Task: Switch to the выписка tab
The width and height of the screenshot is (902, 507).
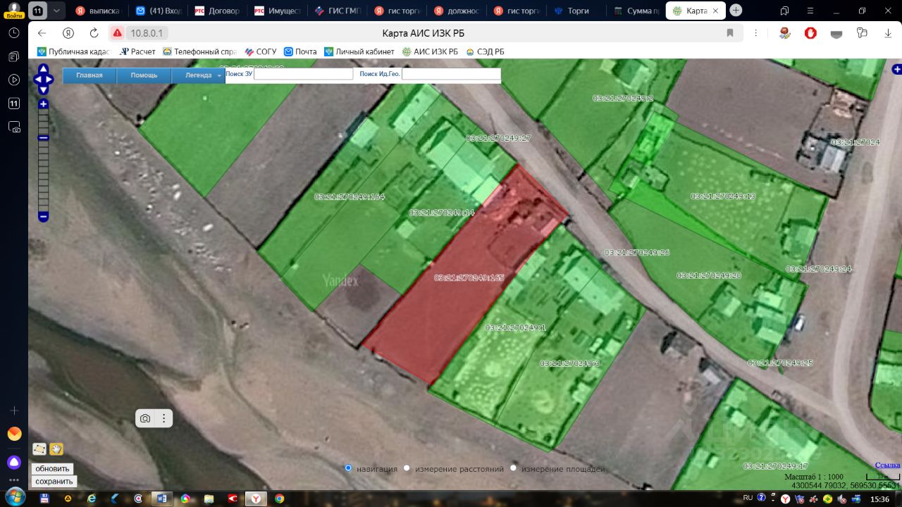Action: coord(98,11)
